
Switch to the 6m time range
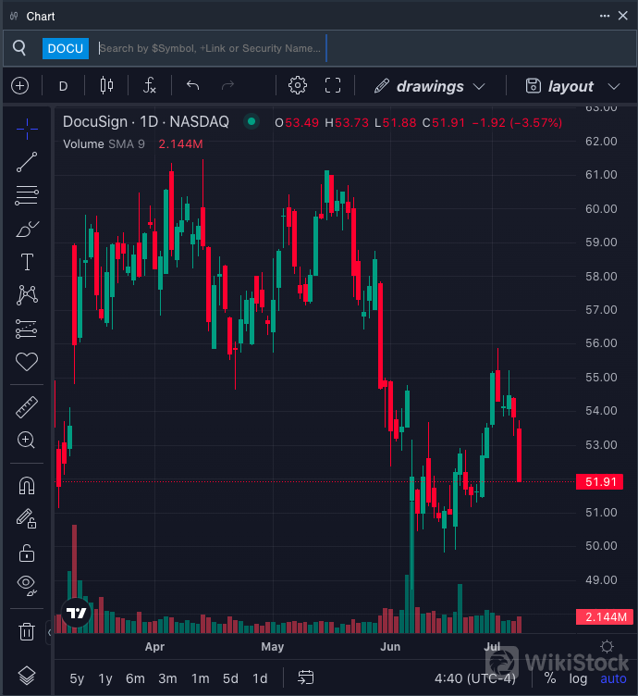pos(135,678)
